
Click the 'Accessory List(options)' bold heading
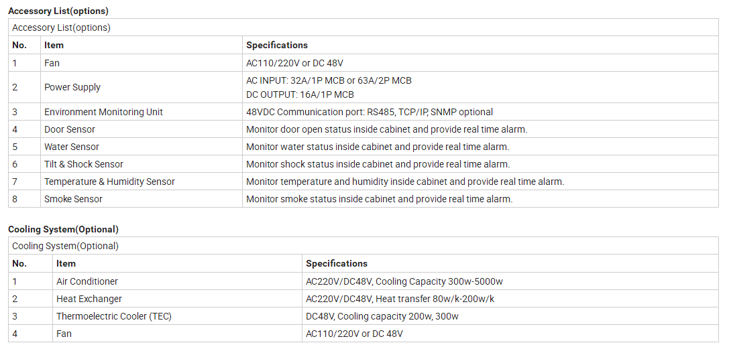point(58,11)
